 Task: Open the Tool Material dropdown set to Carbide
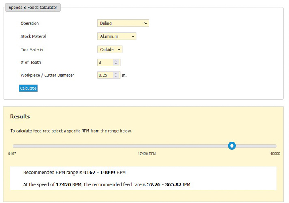point(110,49)
